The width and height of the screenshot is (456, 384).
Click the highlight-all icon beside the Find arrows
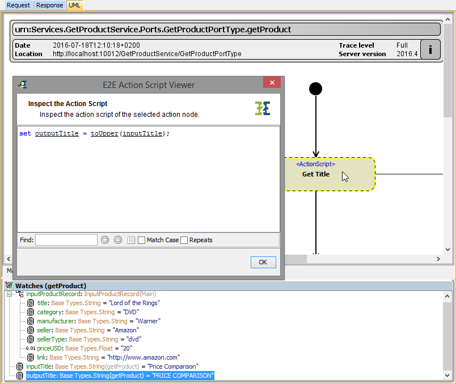click(130, 239)
